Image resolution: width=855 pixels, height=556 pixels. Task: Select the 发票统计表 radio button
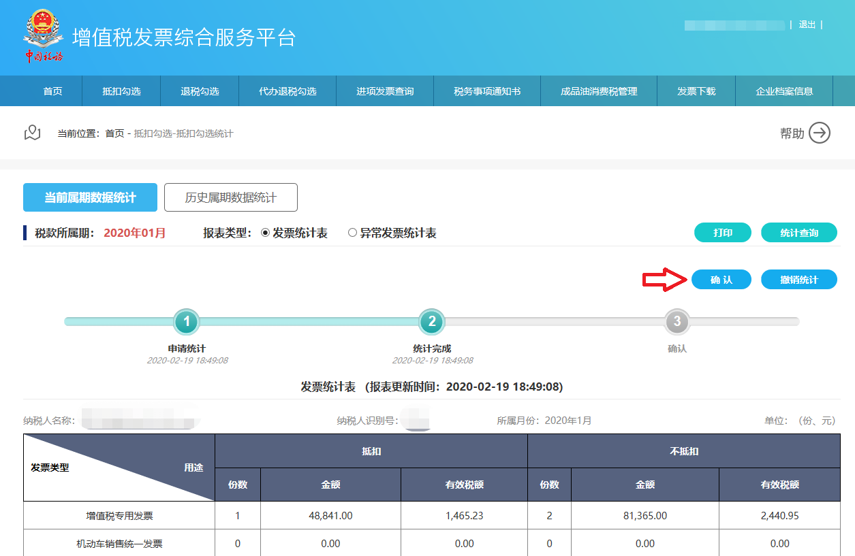point(266,233)
